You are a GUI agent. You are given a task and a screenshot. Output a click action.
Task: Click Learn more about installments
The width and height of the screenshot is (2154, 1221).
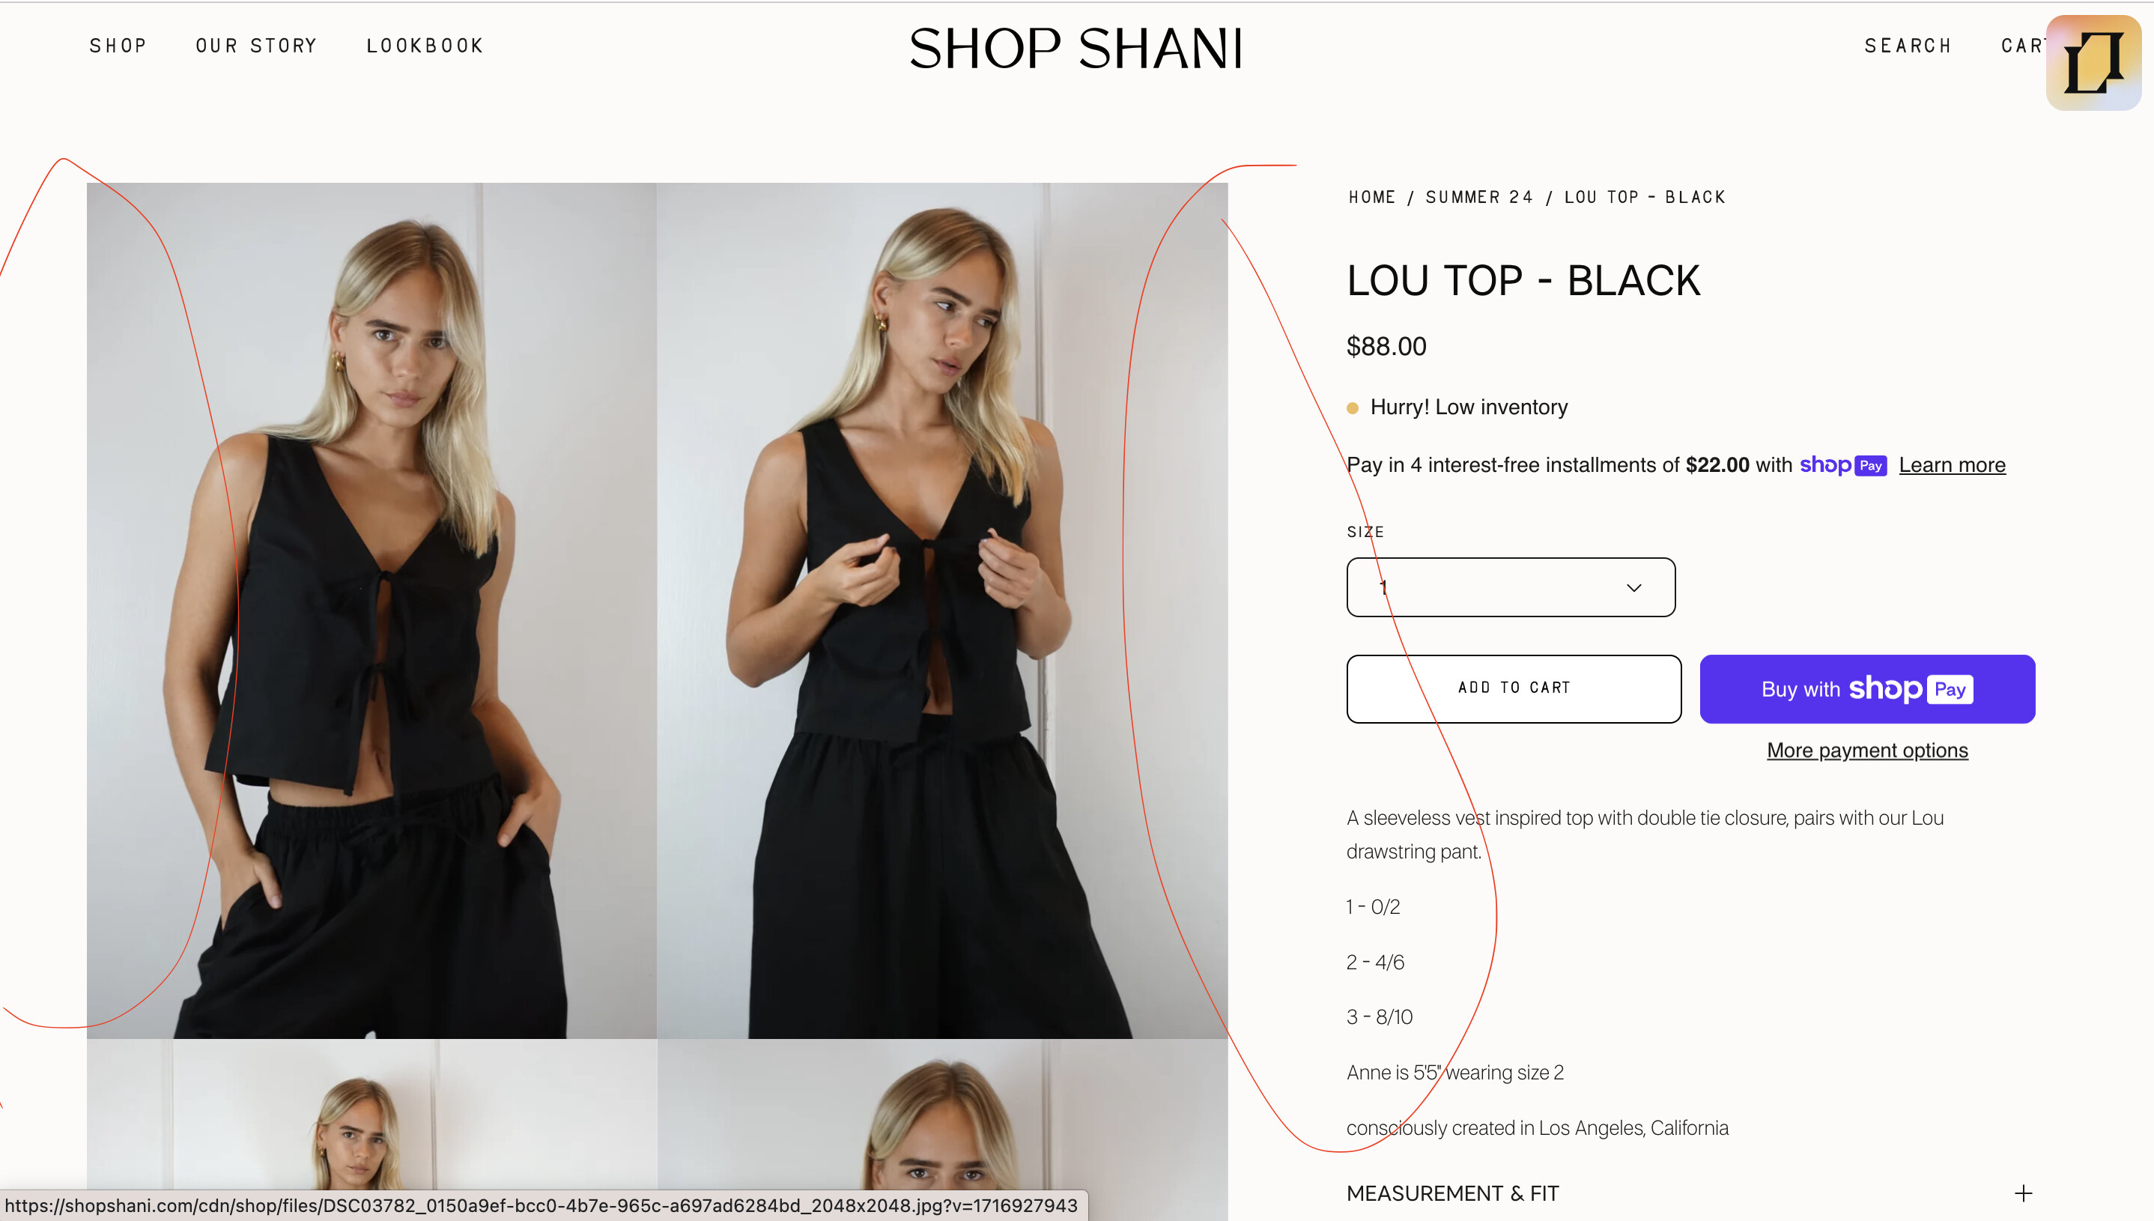click(x=1952, y=465)
